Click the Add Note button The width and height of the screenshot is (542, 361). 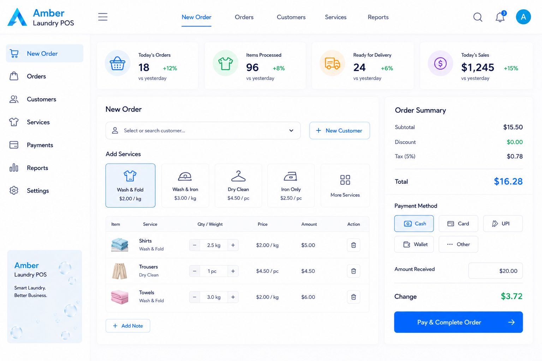pyautogui.click(x=128, y=326)
